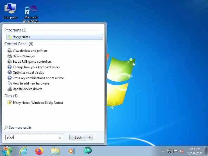Click the Lock button

coord(78,138)
